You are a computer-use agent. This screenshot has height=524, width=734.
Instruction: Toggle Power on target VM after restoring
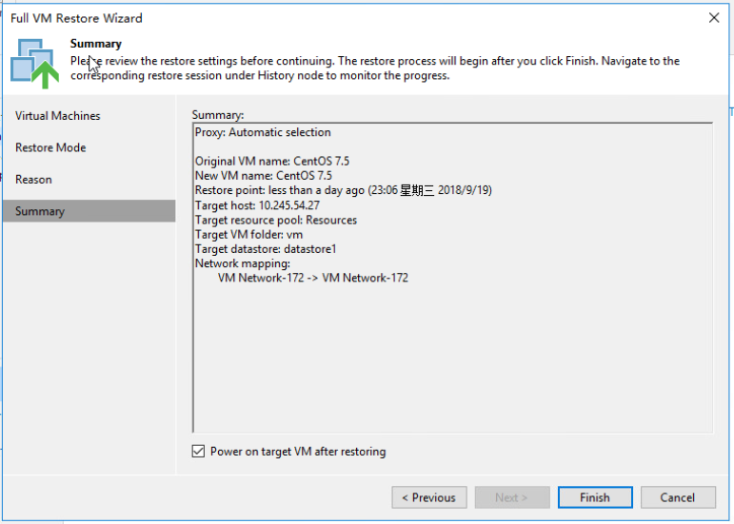[198, 451]
